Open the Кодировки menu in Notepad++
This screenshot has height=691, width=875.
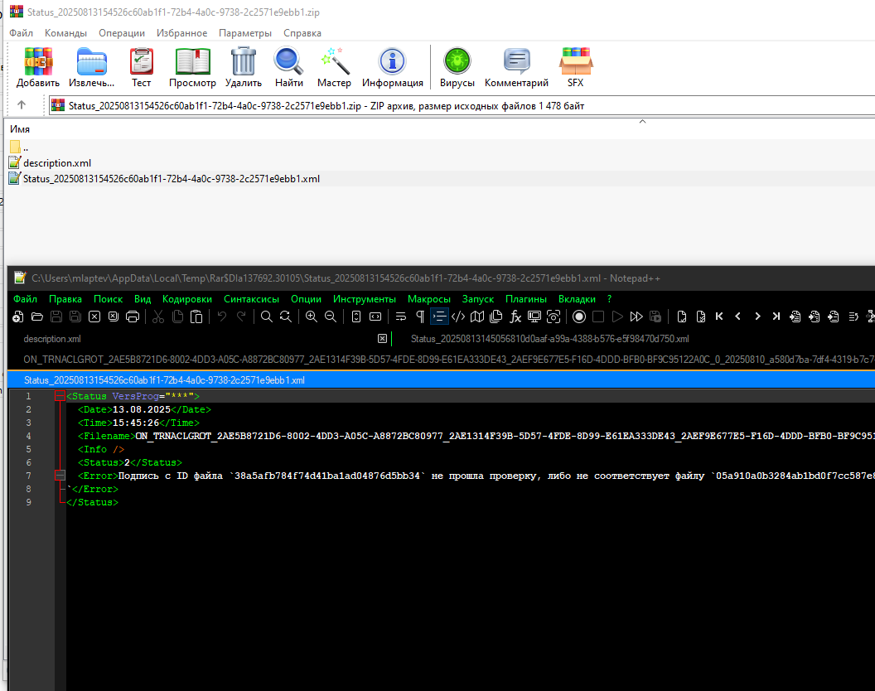point(187,299)
